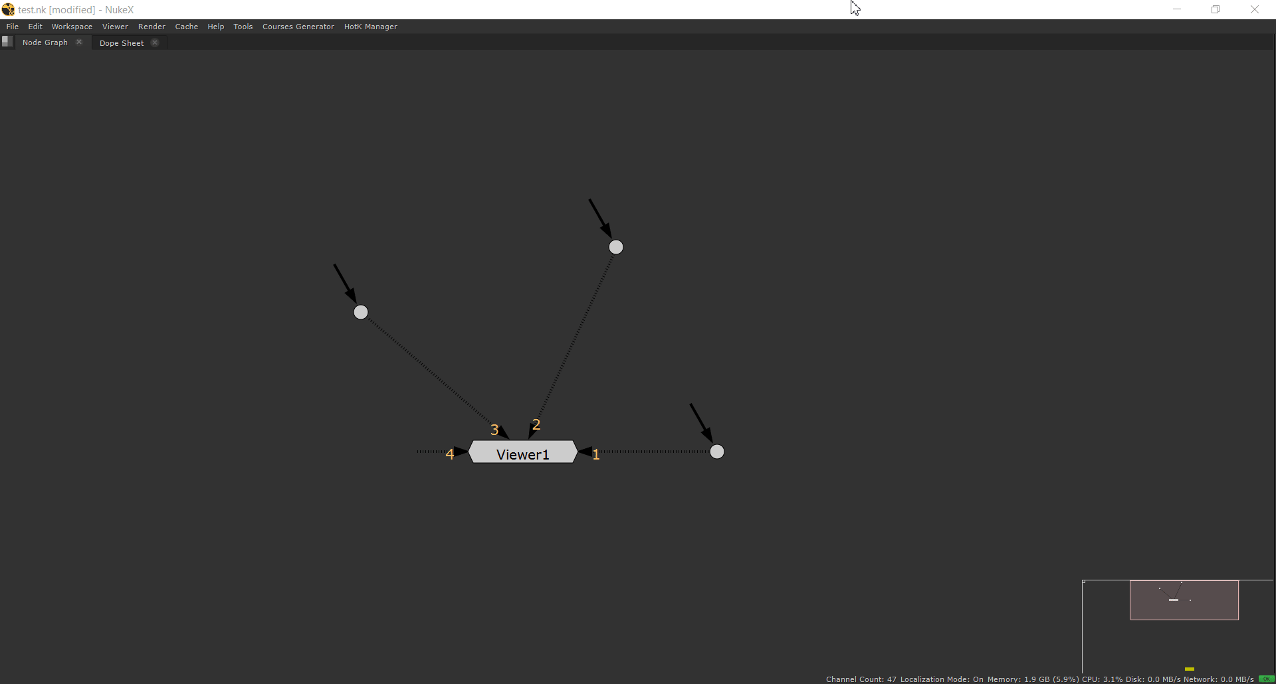The width and height of the screenshot is (1276, 684).
Task: Open the Courses Generator menu
Action: click(298, 27)
